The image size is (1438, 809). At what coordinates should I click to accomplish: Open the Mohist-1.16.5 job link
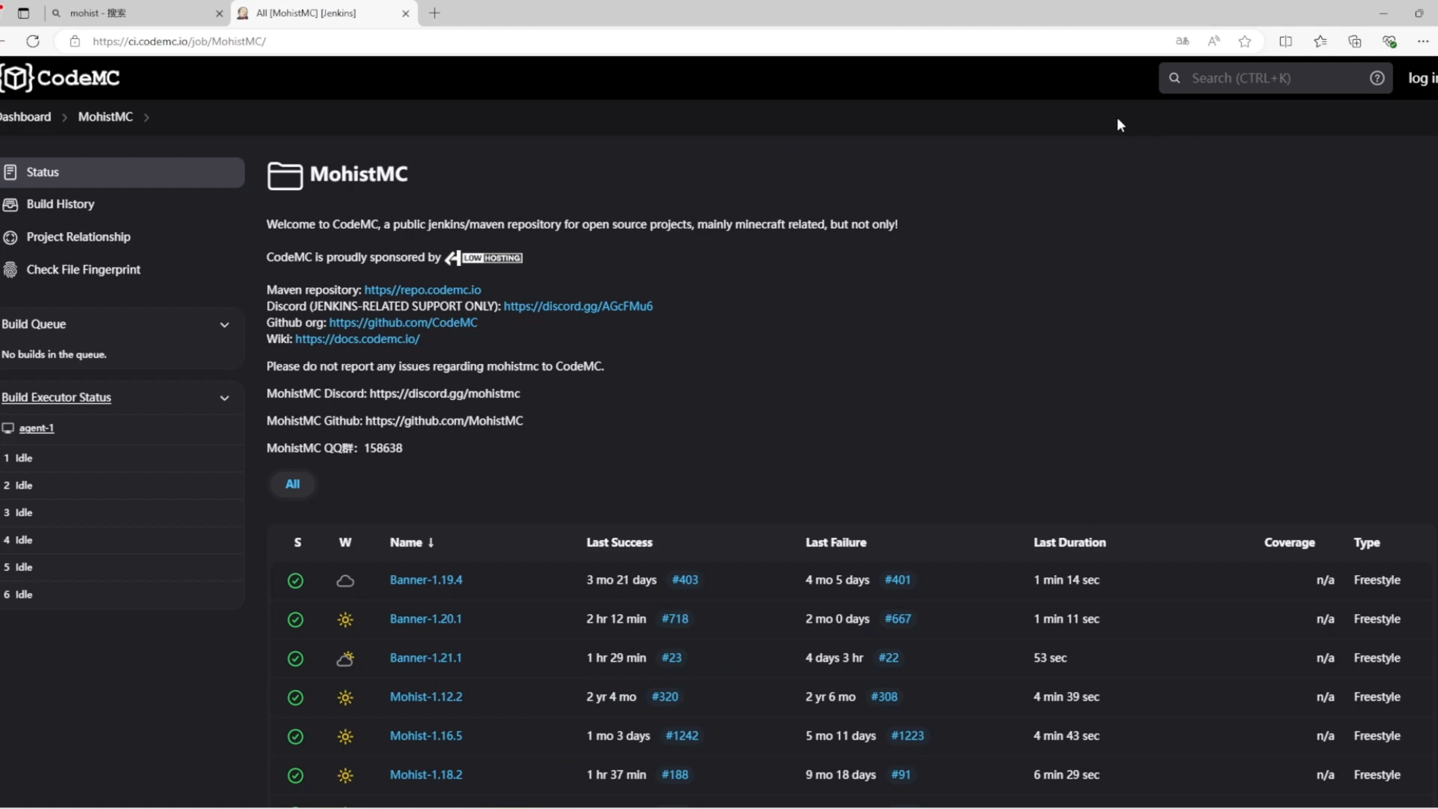tap(426, 736)
